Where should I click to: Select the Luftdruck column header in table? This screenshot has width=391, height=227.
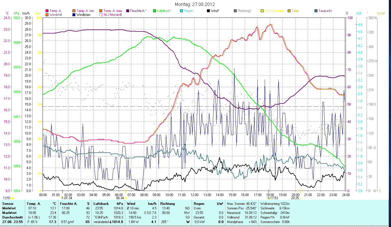pos(101,204)
